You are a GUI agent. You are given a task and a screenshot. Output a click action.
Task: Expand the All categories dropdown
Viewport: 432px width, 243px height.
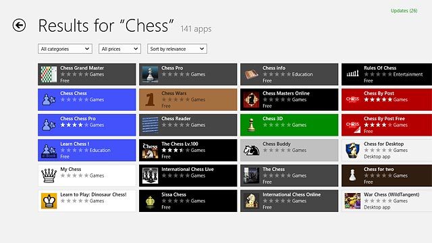pyautogui.click(x=65, y=49)
